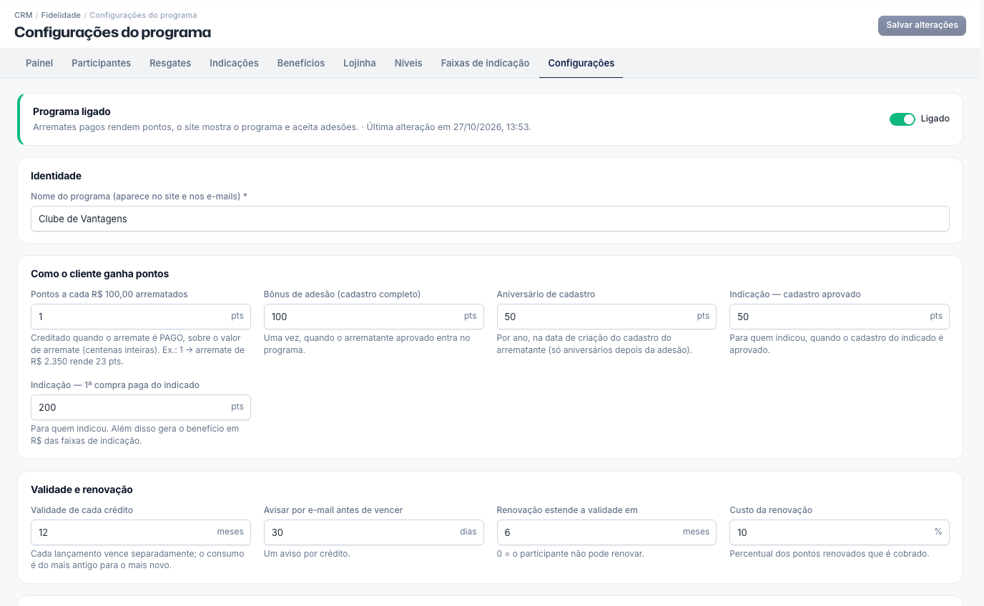Open the Indicações tab

(x=234, y=63)
